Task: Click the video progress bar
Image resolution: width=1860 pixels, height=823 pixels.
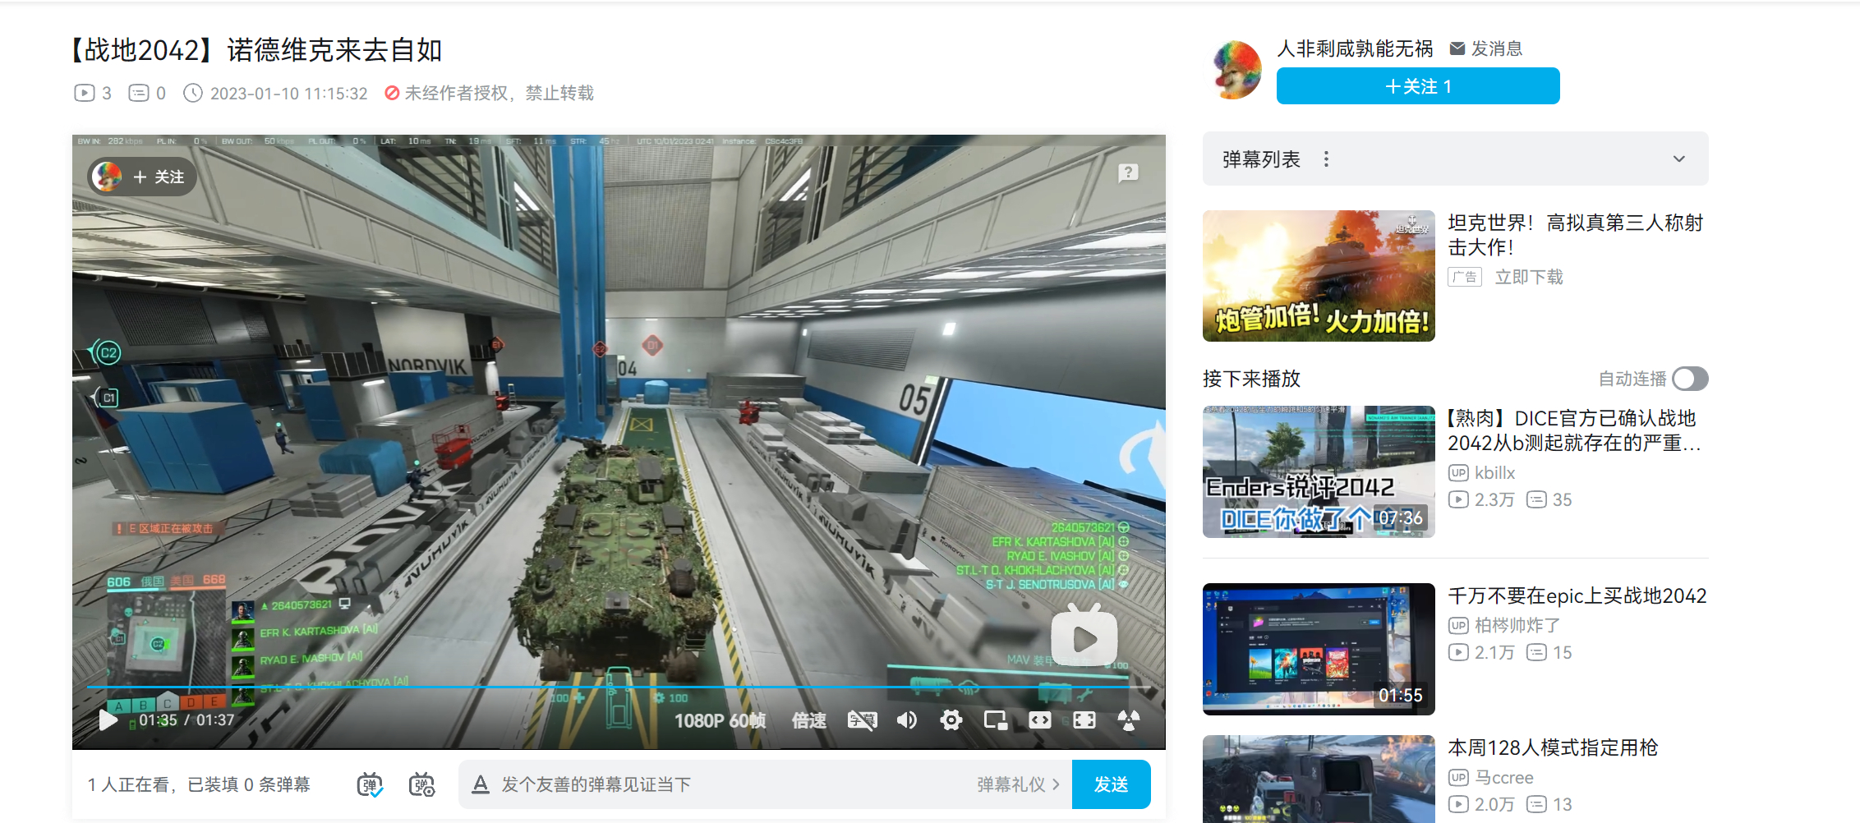Action: [x=619, y=687]
